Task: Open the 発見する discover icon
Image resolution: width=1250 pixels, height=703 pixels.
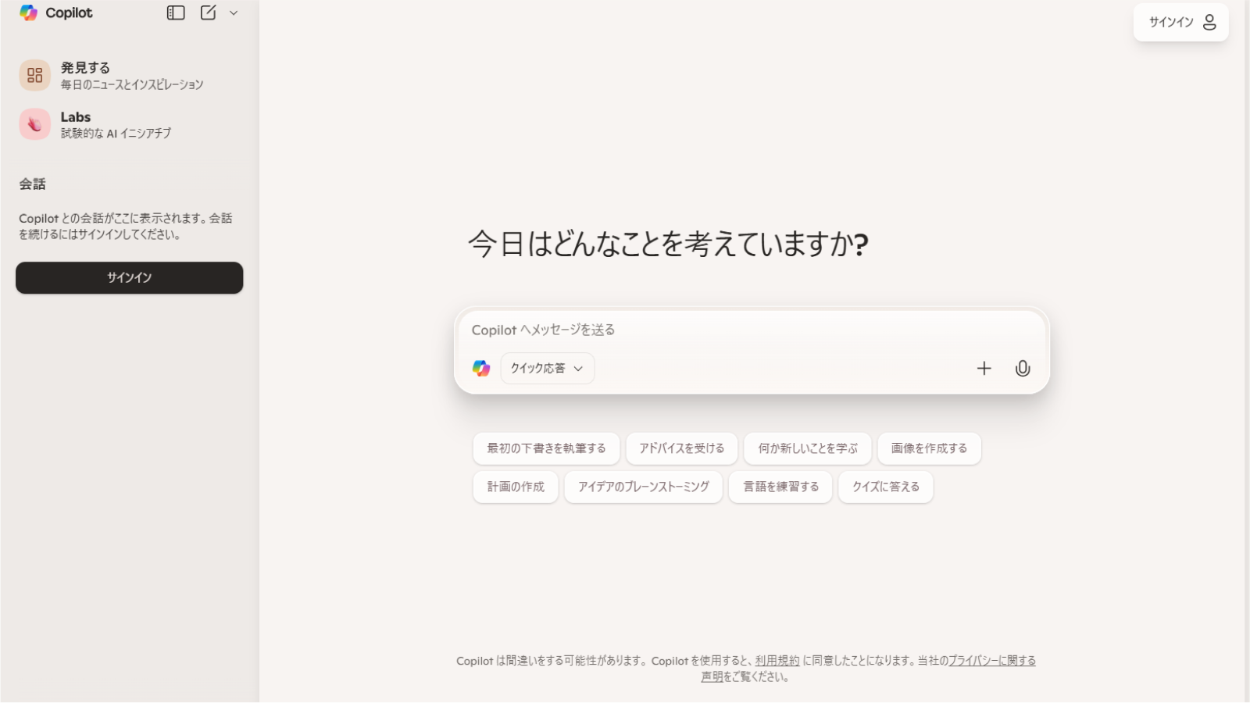Action: point(34,75)
